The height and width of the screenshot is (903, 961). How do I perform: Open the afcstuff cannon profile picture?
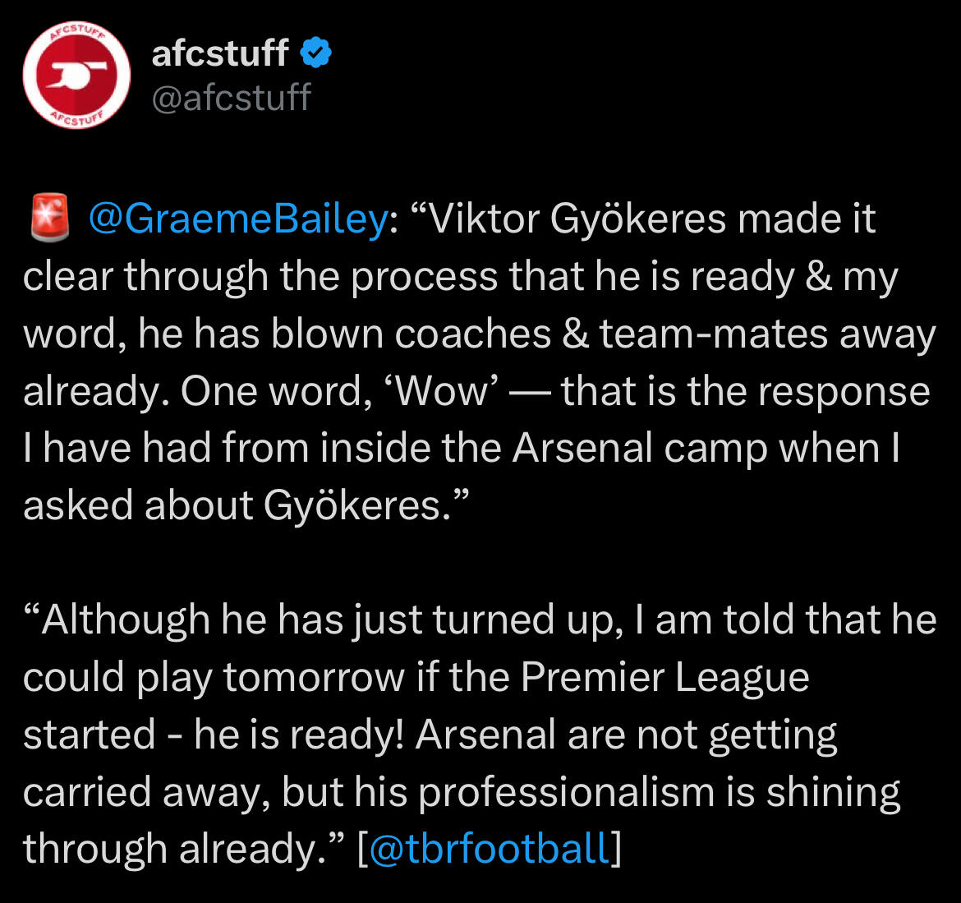pyautogui.click(x=76, y=75)
